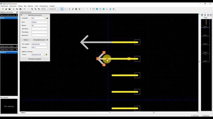
Task: Select the place pin tool
Action: [x=70, y=9]
